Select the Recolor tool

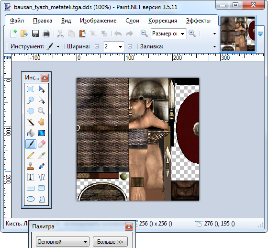tap(42, 166)
